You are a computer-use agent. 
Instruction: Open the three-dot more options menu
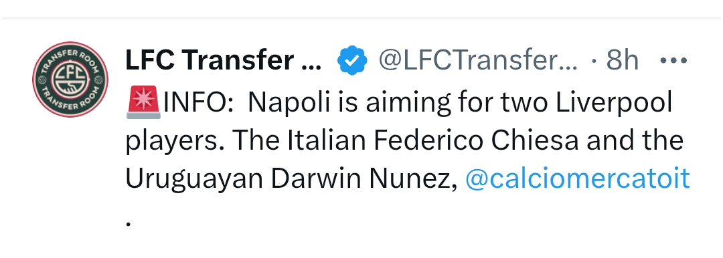pyautogui.click(x=673, y=60)
